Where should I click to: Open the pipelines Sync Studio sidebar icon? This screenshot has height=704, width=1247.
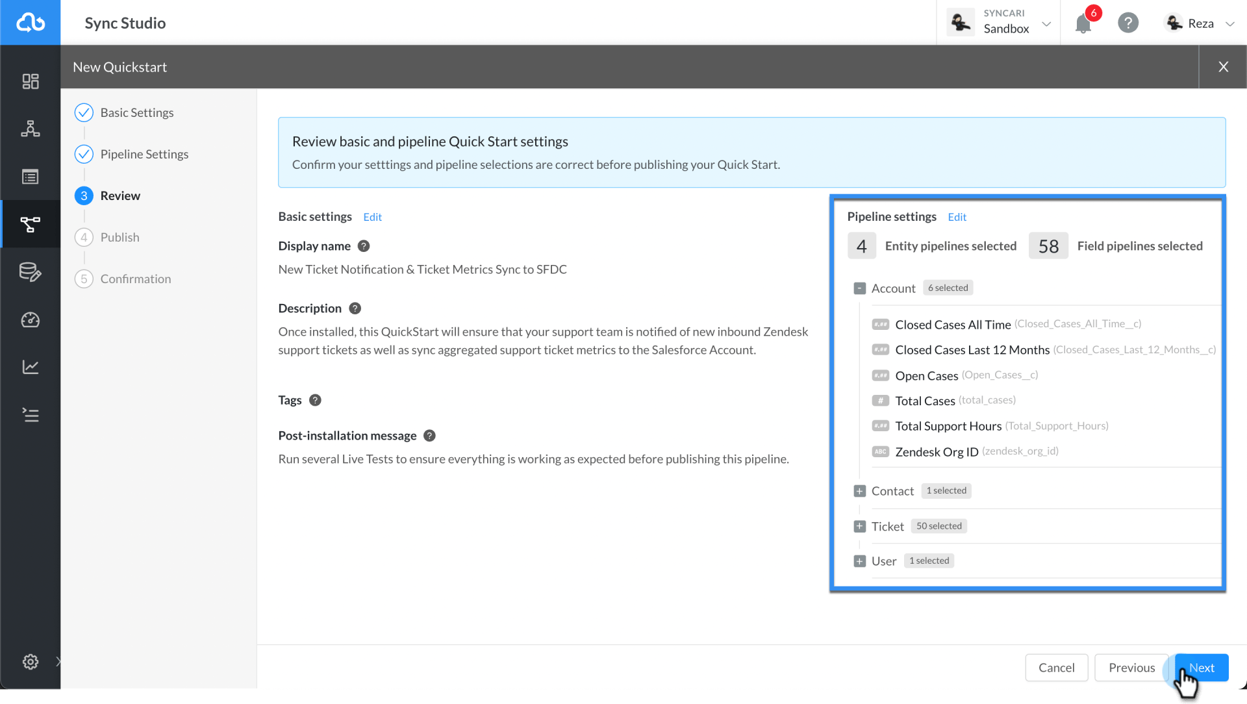(x=30, y=224)
